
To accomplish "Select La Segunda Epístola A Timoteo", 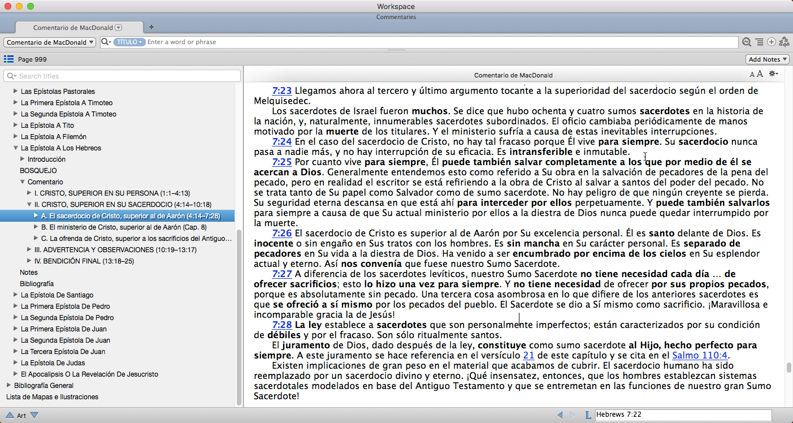I will 68,114.
